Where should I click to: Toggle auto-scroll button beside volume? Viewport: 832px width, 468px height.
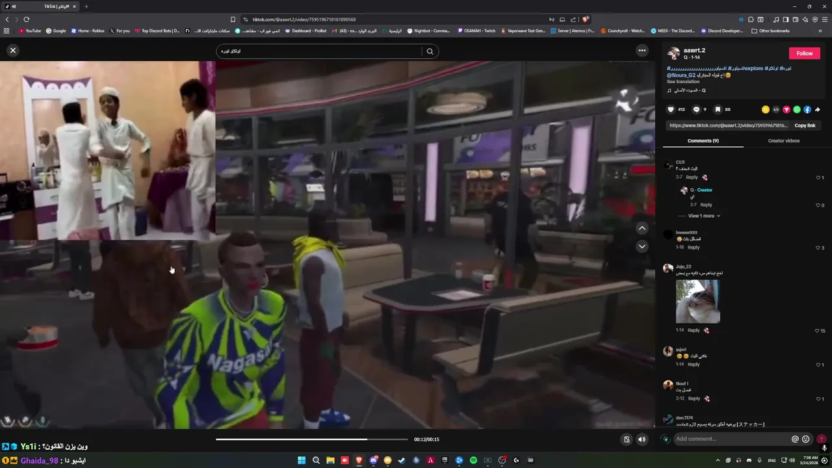627,439
